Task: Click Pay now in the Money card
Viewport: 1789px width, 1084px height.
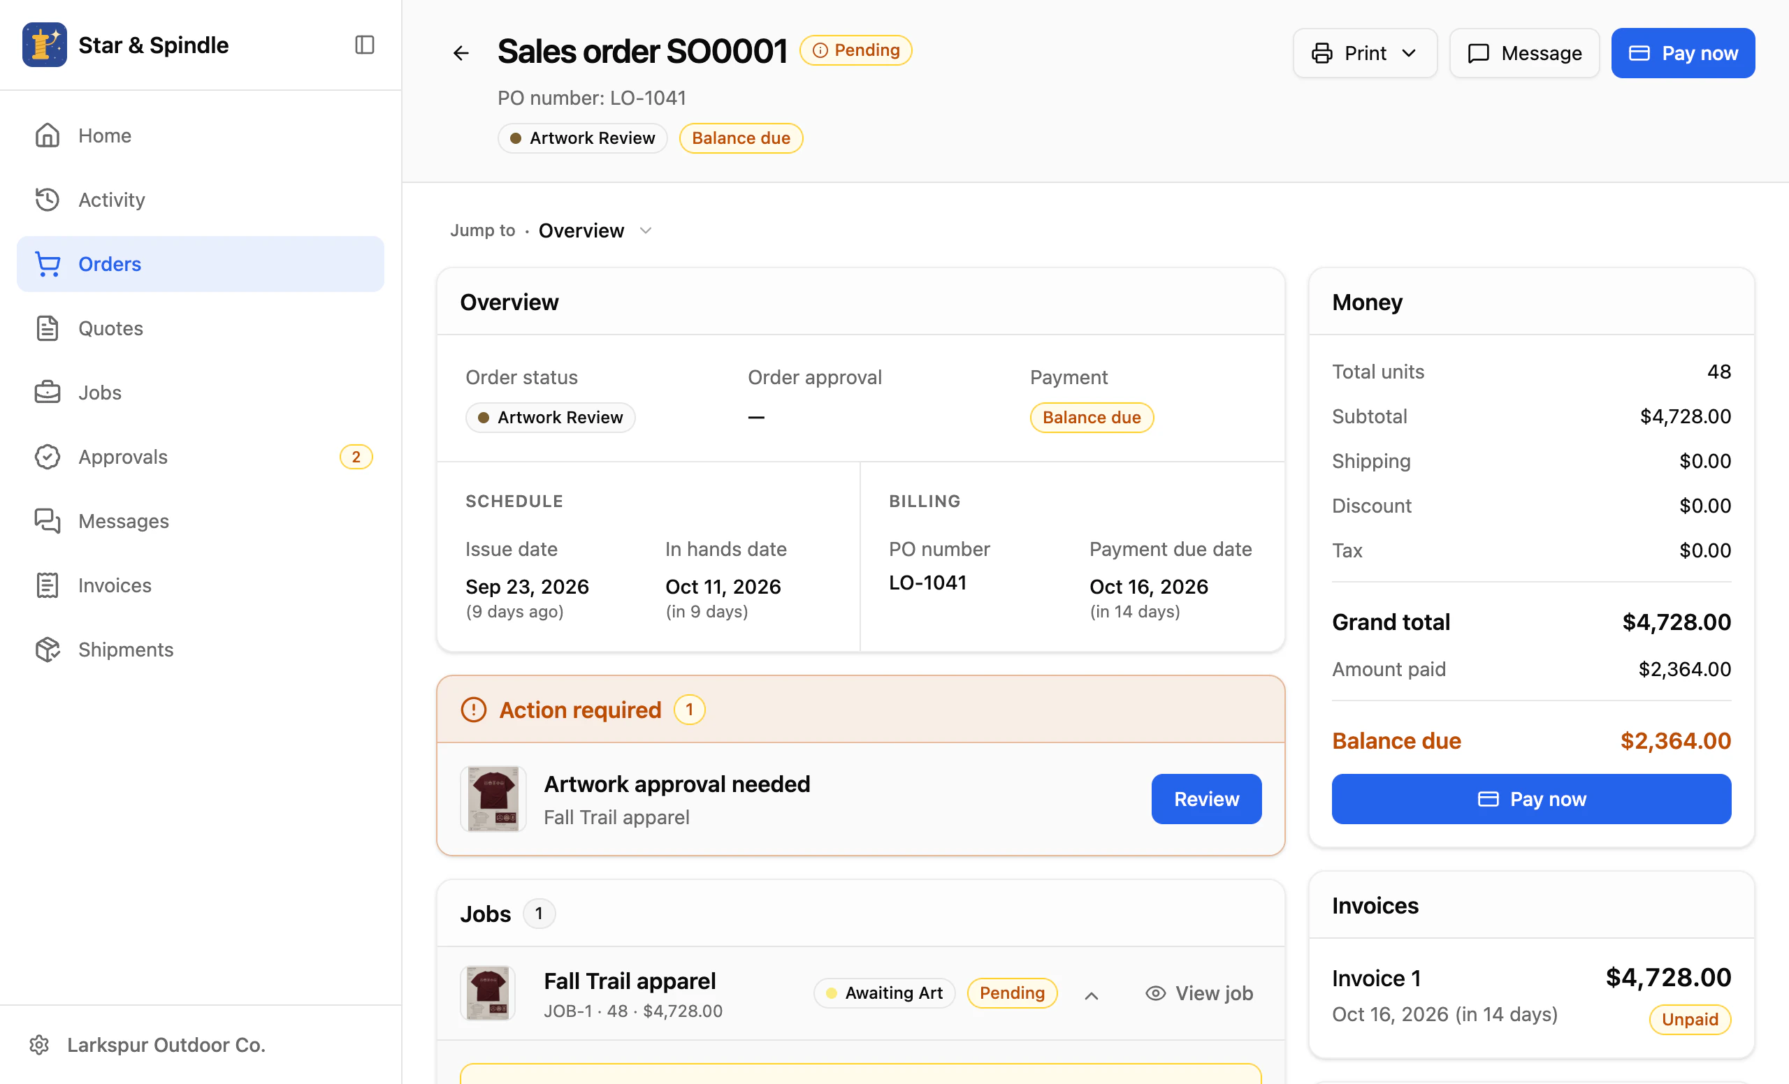Action: pyautogui.click(x=1531, y=799)
